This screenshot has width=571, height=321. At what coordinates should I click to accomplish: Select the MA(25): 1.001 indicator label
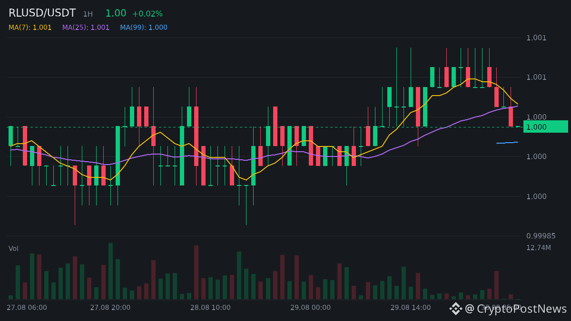tap(86, 28)
